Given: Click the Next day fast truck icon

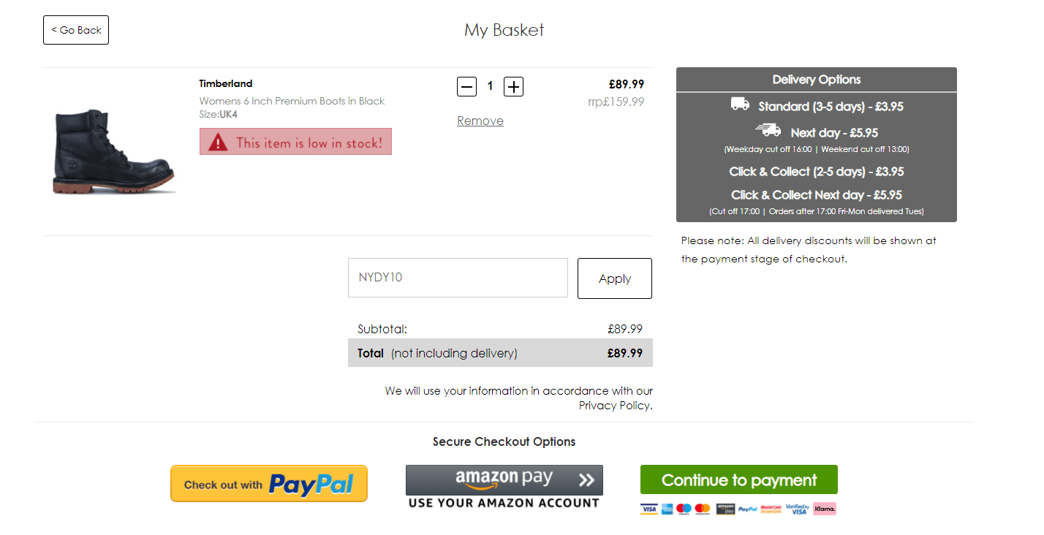Looking at the screenshot, I should 768,130.
